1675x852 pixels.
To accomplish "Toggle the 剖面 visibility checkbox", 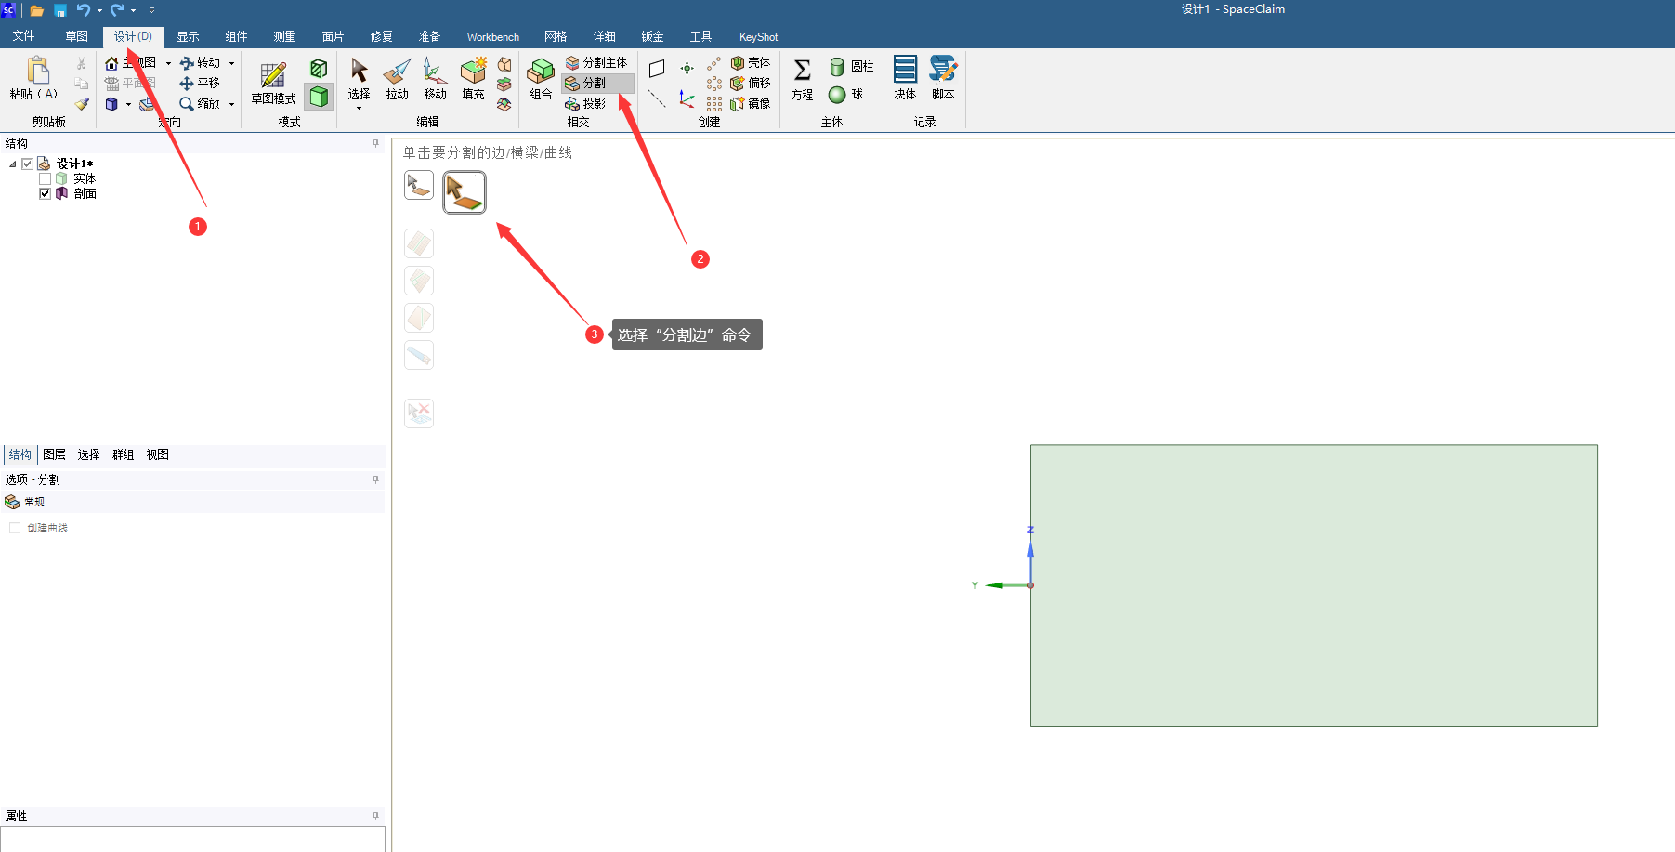I will pyautogui.click(x=45, y=193).
